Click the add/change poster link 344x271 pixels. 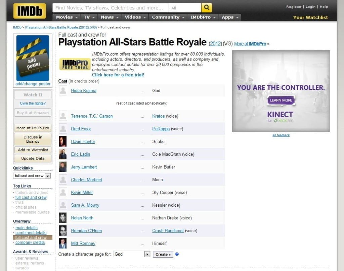coord(33,84)
